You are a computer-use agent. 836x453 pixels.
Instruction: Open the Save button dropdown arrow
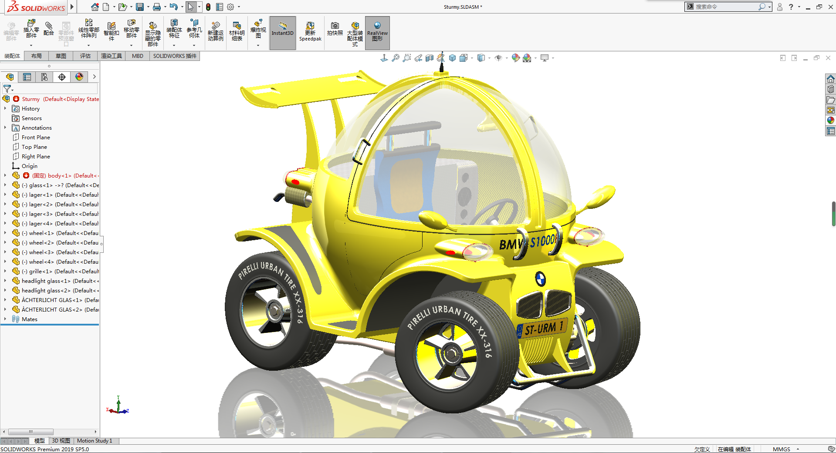(148, 7)
